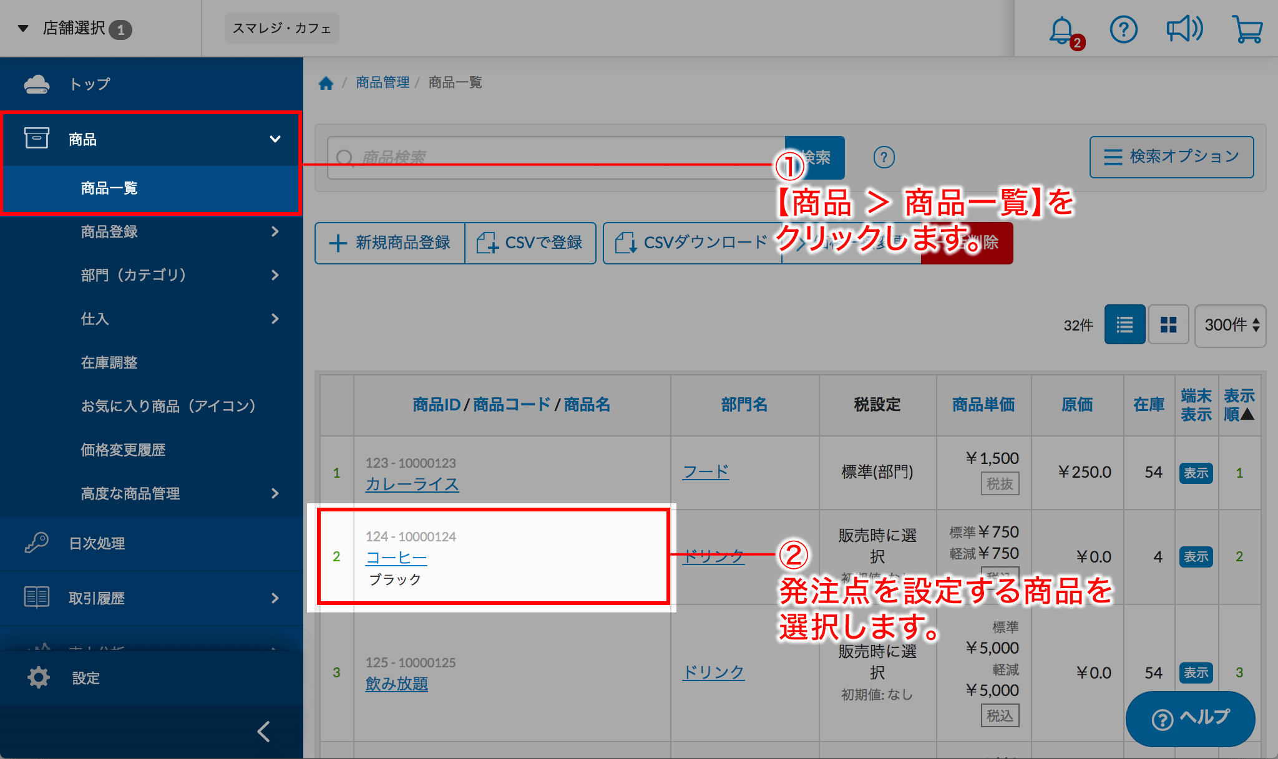This screenshot has width=1278, height=759.
Task: Sort by 商品名 column header link
Action: pyautogui.click(x=587, y=405)
